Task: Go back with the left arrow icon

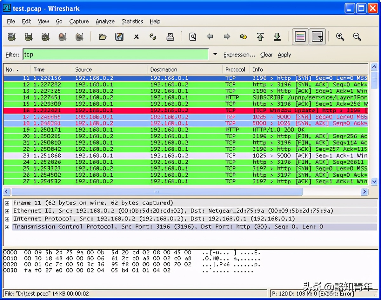Action: point(210,37)
